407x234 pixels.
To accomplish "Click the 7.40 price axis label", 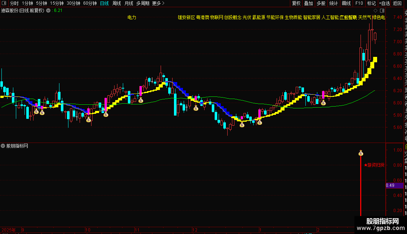I will [397, 17].
